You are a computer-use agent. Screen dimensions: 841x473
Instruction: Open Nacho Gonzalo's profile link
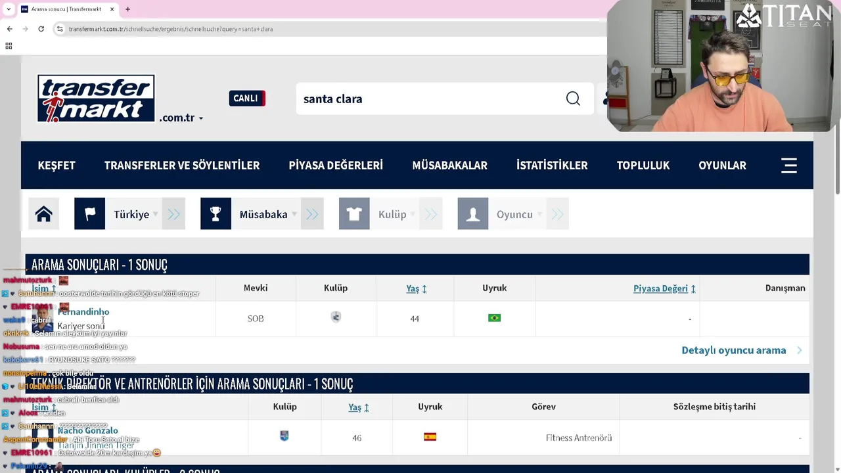pos(88,431)
